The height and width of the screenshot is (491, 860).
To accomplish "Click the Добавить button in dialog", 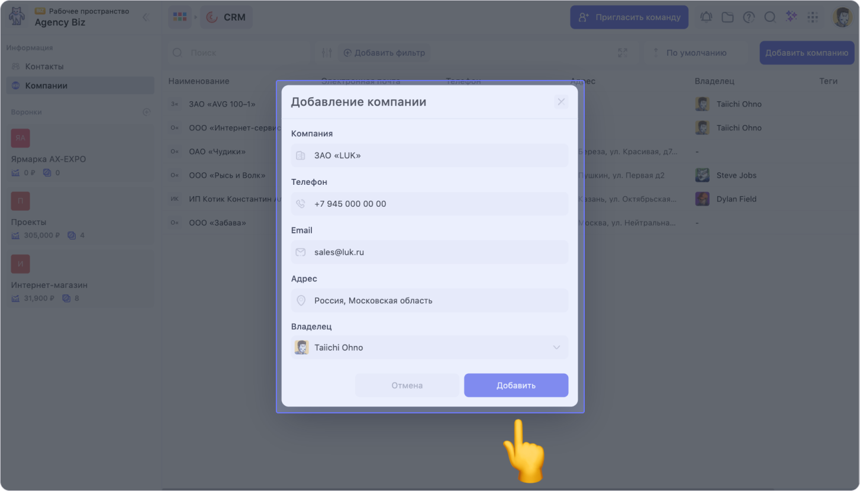I will click(516, 385).
